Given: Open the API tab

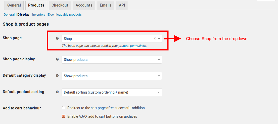Looking at the screenshot, I should 122,5.
